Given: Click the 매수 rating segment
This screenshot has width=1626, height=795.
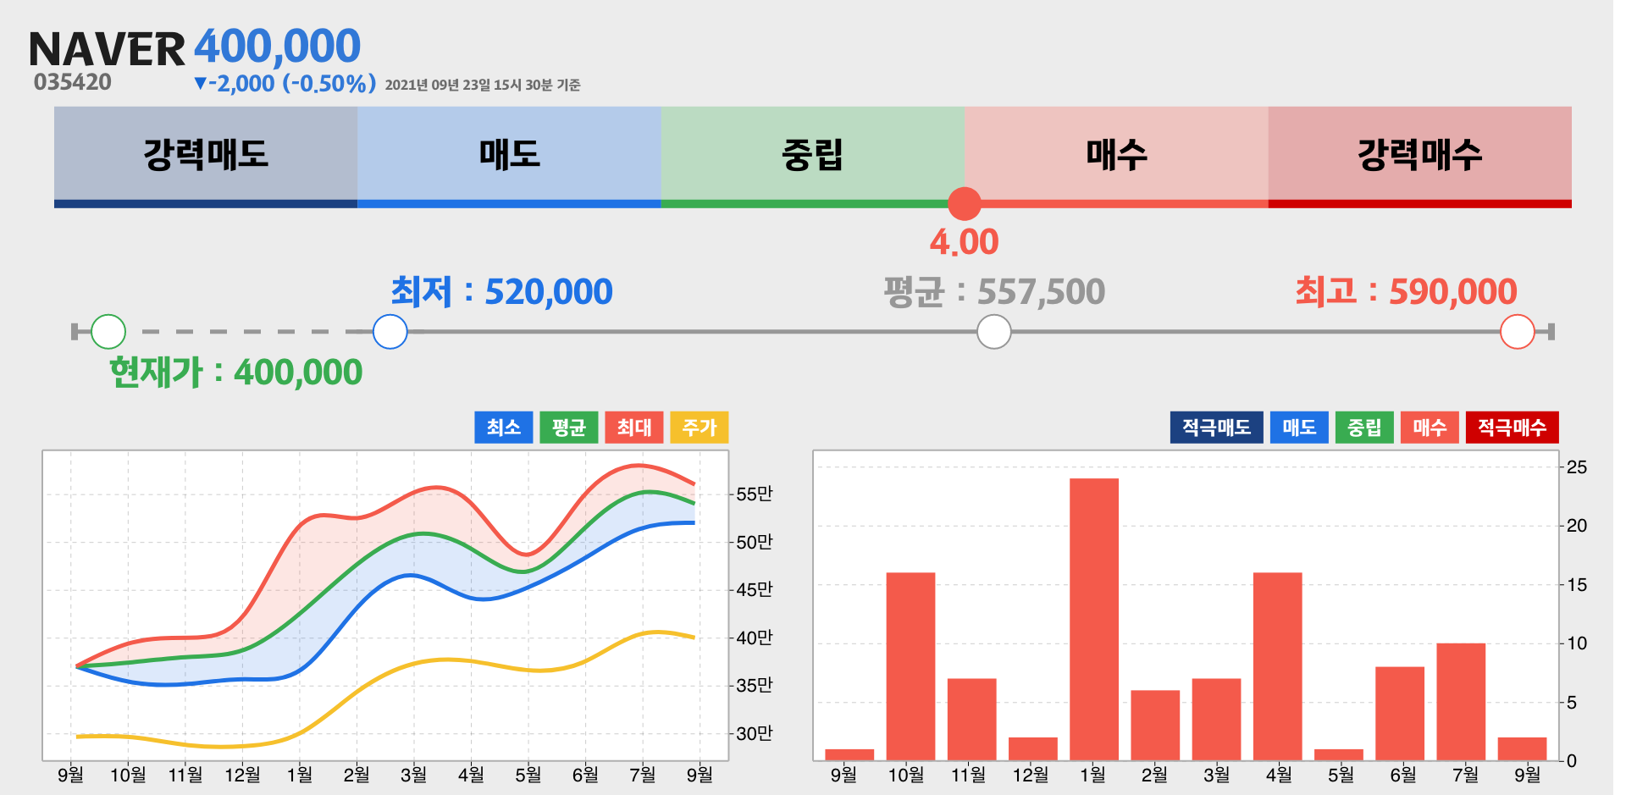Looking at the screenshot, I should [1116, 157].
